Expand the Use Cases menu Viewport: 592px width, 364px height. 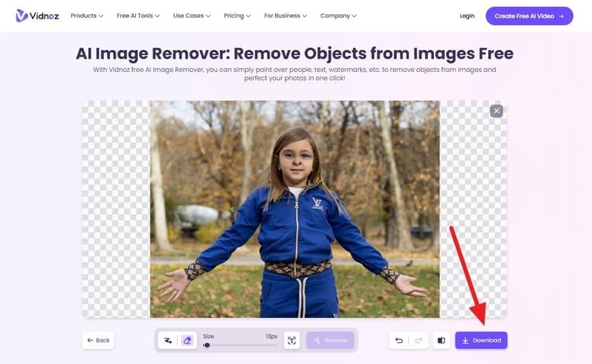click(x=192, y=16)
